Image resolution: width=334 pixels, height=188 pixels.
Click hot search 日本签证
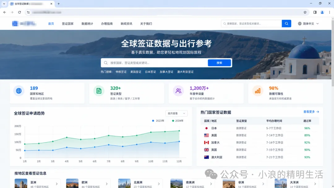click(x=150, y=72)
